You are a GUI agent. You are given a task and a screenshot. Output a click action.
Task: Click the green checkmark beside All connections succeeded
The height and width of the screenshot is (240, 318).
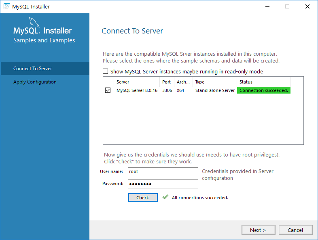(x=165, y=197)
